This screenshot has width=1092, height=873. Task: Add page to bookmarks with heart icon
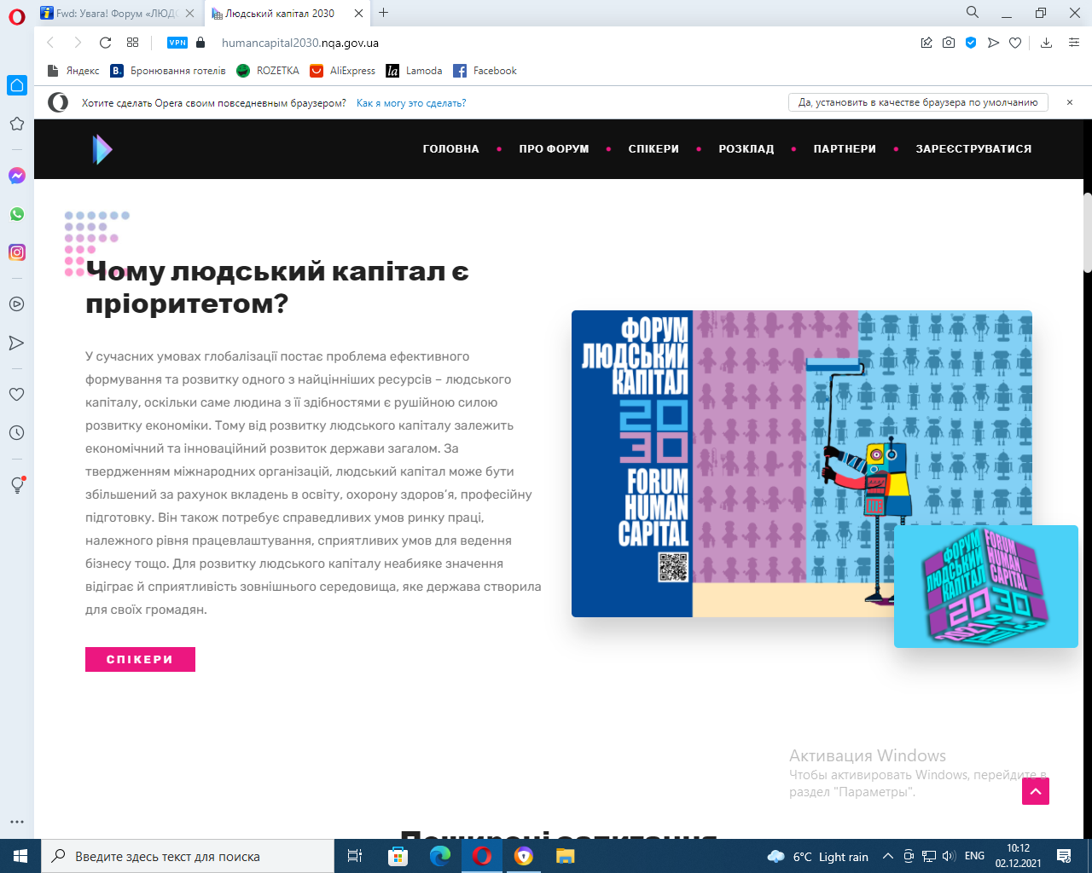pyautogui.click(x=1015, y=43)
